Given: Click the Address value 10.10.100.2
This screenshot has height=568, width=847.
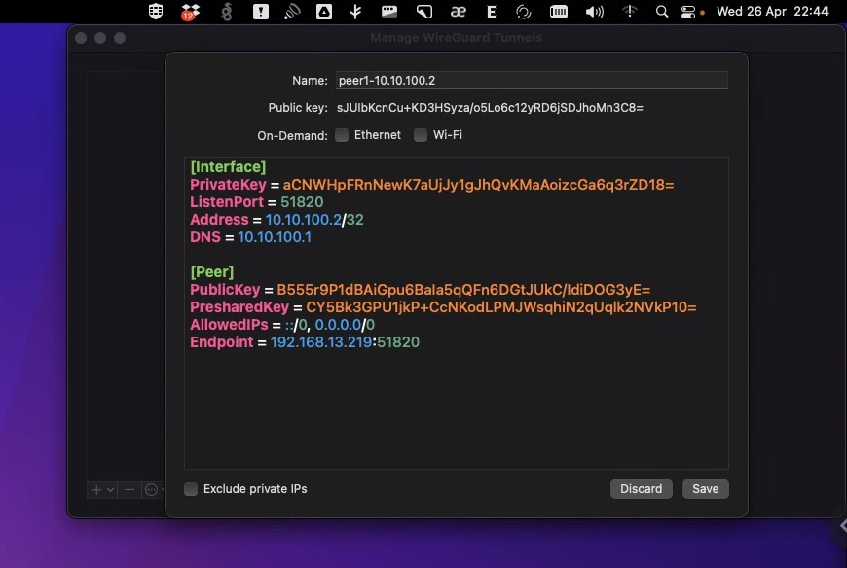Looking at the screenshot, I should [304, 220].
